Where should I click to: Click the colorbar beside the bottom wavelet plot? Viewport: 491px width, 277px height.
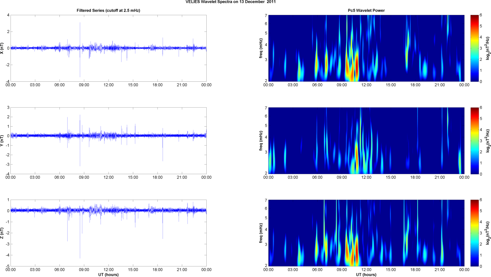pyautogui.click(x=474, y=233)
